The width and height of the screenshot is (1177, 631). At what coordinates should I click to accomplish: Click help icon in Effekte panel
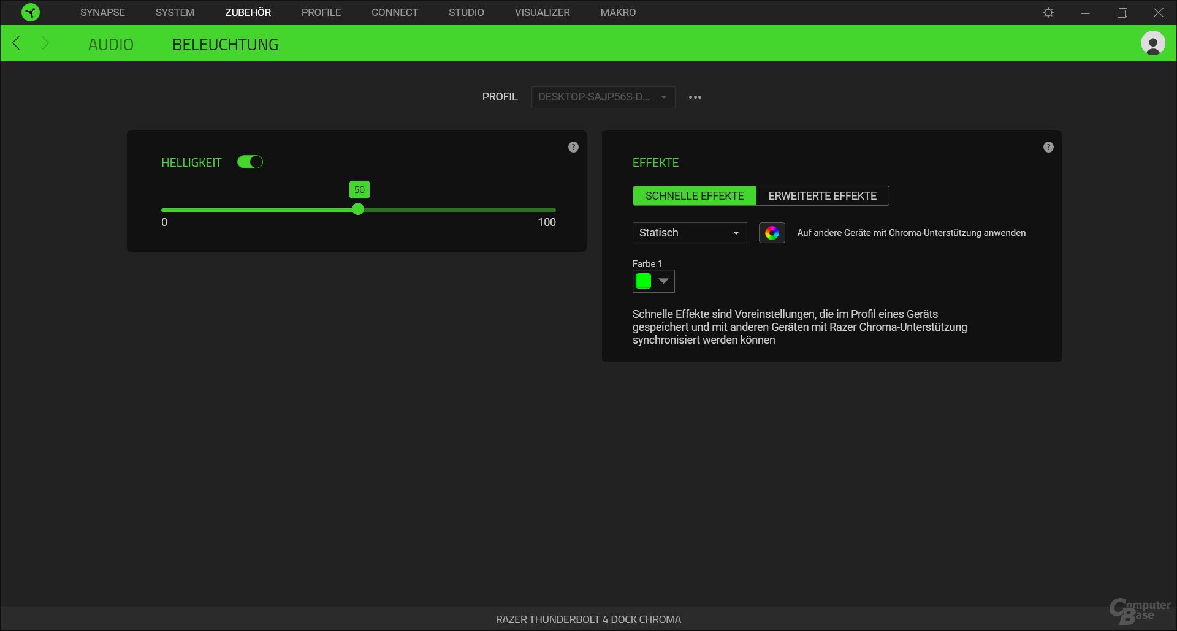click(1048, 147)
